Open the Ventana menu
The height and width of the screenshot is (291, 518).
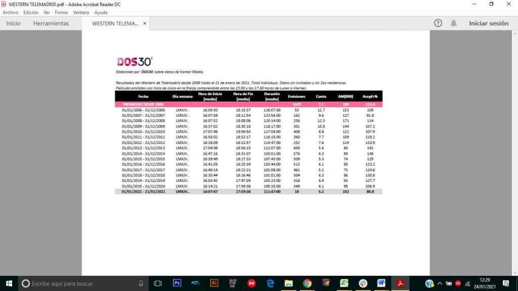point(81,13)
